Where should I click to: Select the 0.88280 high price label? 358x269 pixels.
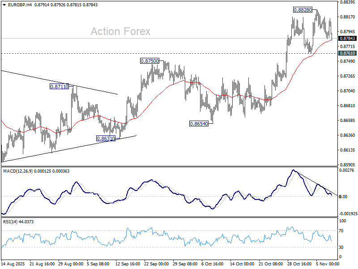point(303,9)
